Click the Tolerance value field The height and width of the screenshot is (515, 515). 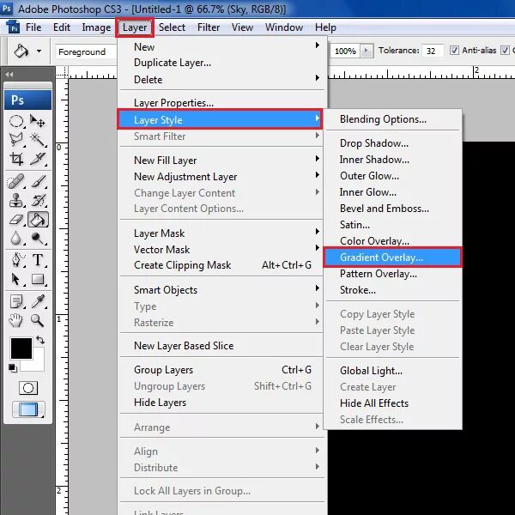tap(433, 51)
